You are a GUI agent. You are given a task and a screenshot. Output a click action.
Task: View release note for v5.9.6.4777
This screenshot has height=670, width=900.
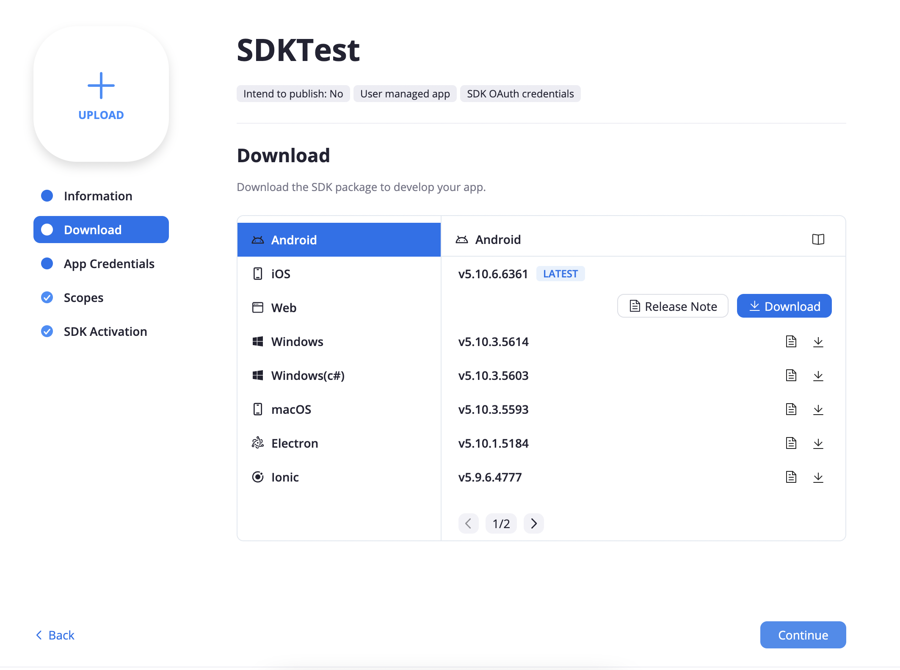pos(791,477)
